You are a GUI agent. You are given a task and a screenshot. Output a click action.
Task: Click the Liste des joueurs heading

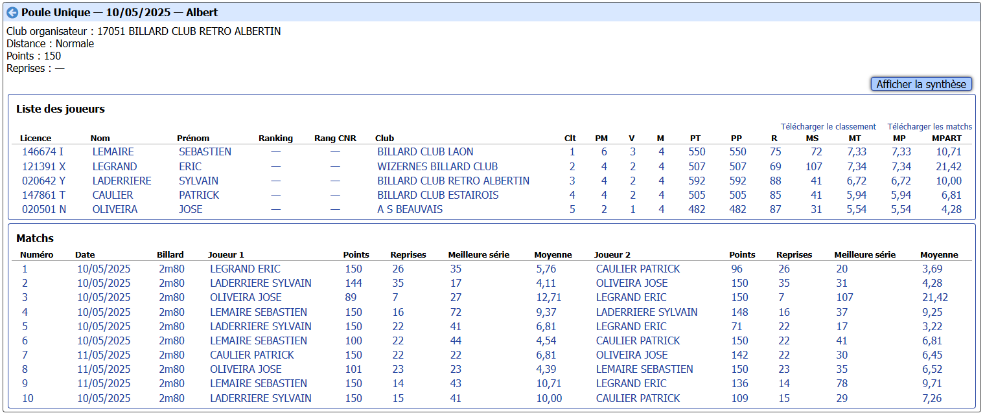60,109
